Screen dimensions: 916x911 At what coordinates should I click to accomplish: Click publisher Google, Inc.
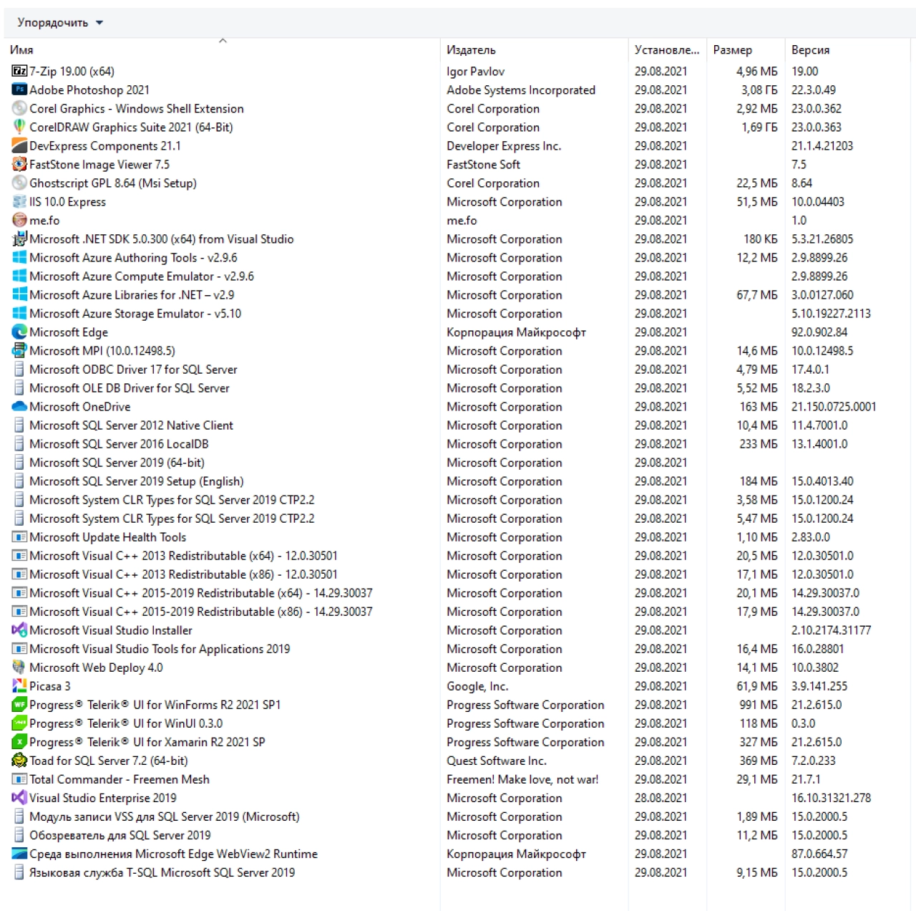click(x=477, y=685)
